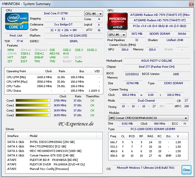Close the System Summary window via X
The height and width of the screenshot is (178, 195).
(x=191, y=4)
